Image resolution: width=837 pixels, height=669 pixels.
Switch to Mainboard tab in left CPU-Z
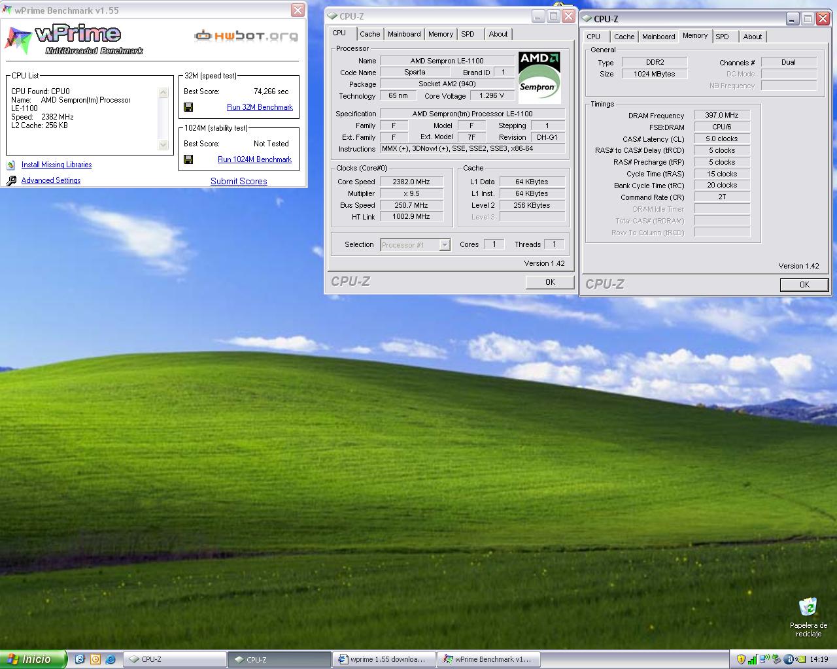[x=404, y=34]
